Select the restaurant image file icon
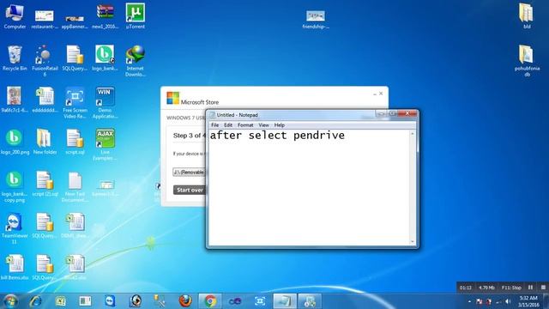549x309 pixels. pyautogui.click(x=45, y=19)
